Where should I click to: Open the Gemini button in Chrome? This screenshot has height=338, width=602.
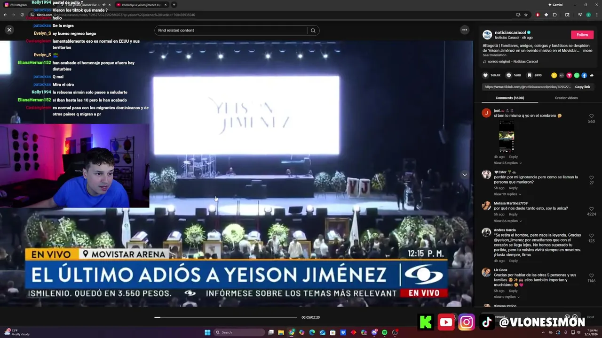click(x=555, y=5)
